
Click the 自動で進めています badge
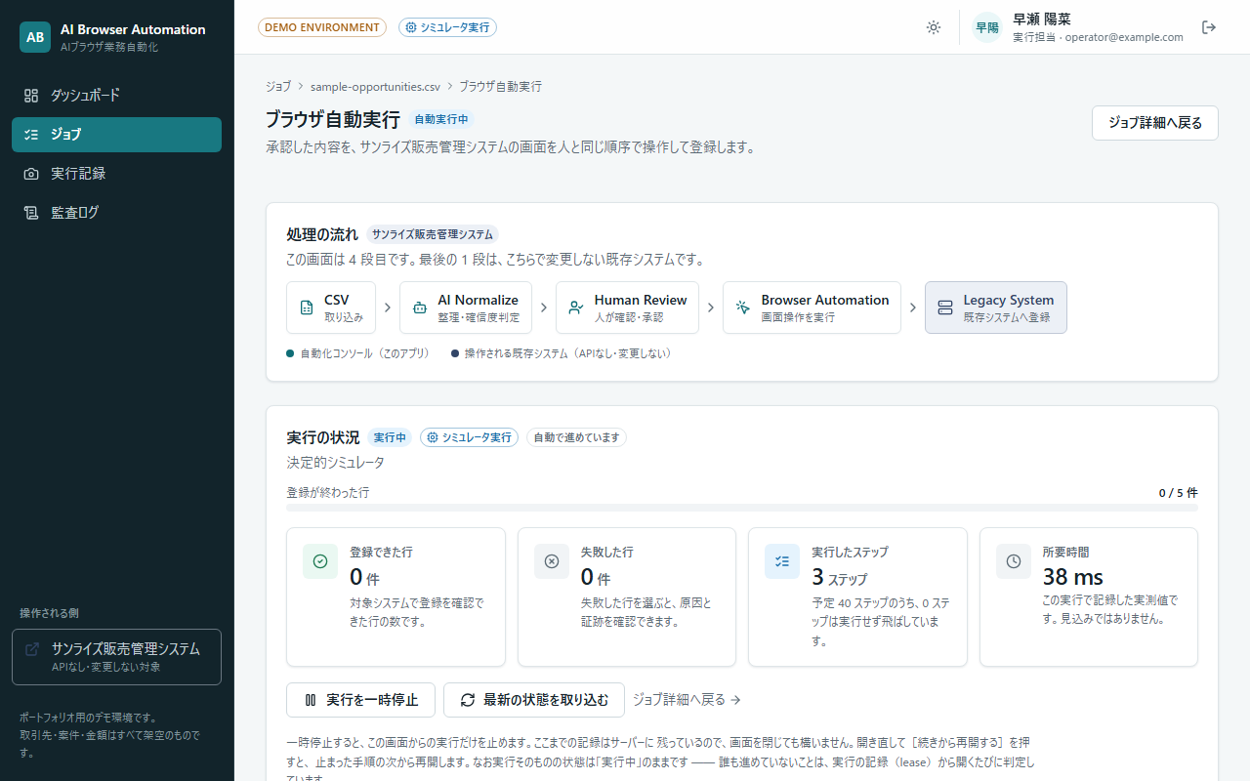coord(576,437)
